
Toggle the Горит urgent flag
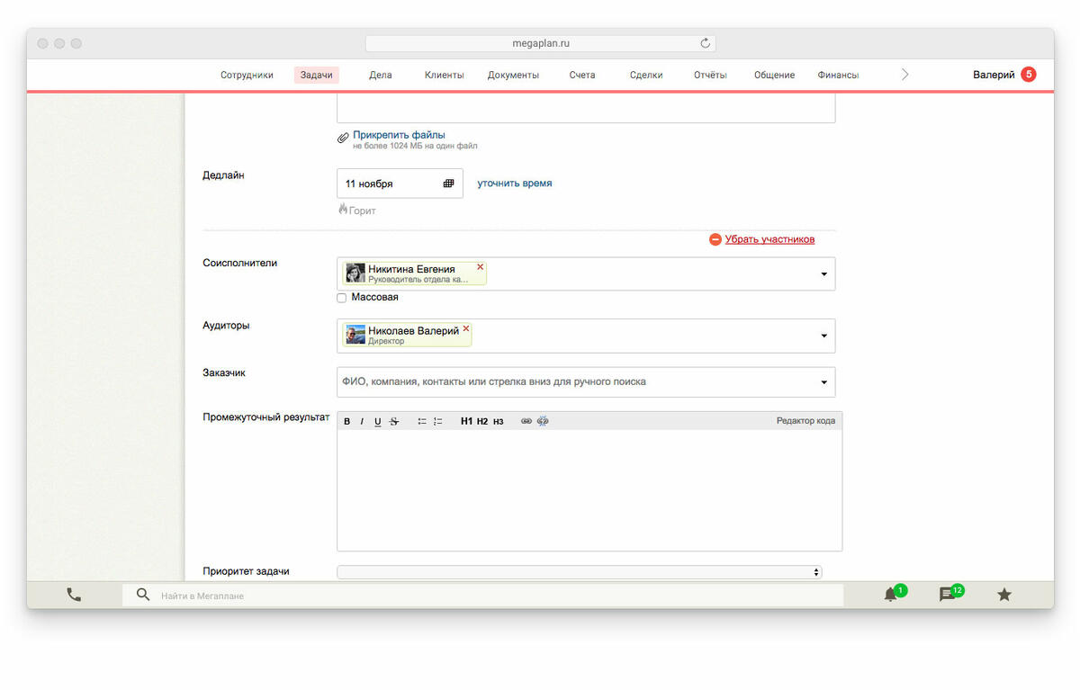pos(357,211)
